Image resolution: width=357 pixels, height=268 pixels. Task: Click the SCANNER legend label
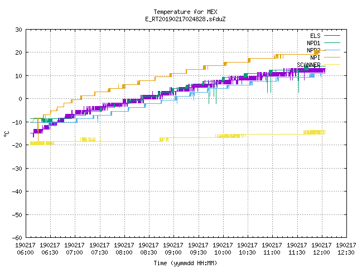[x=308, y=65]
